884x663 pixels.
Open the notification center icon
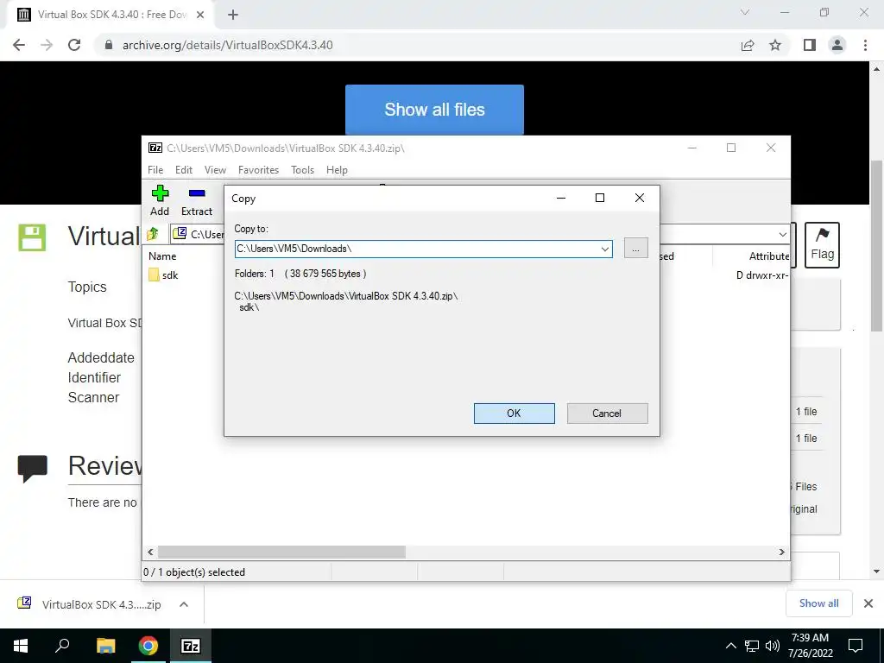856,646
